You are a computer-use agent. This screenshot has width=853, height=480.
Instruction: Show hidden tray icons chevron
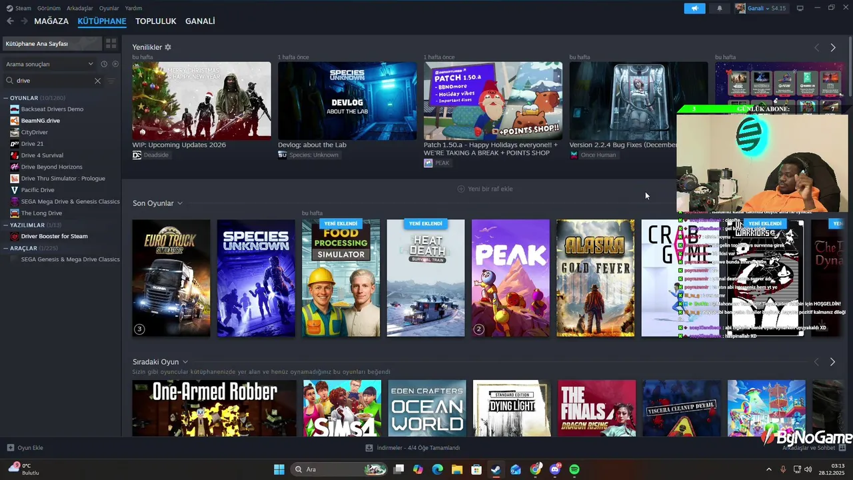pyautogui.click(x=768, y=469)
